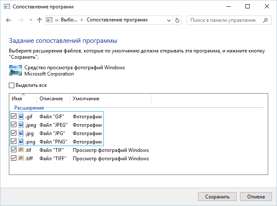Go up one level with up arrow
Screen dimensions: 277x206
pyautogui.click(x=40, y=20)
